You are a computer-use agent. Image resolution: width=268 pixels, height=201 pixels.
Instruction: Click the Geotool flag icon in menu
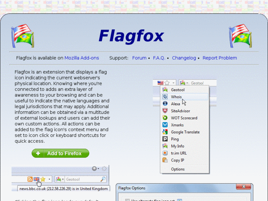[x=165, y=90]
